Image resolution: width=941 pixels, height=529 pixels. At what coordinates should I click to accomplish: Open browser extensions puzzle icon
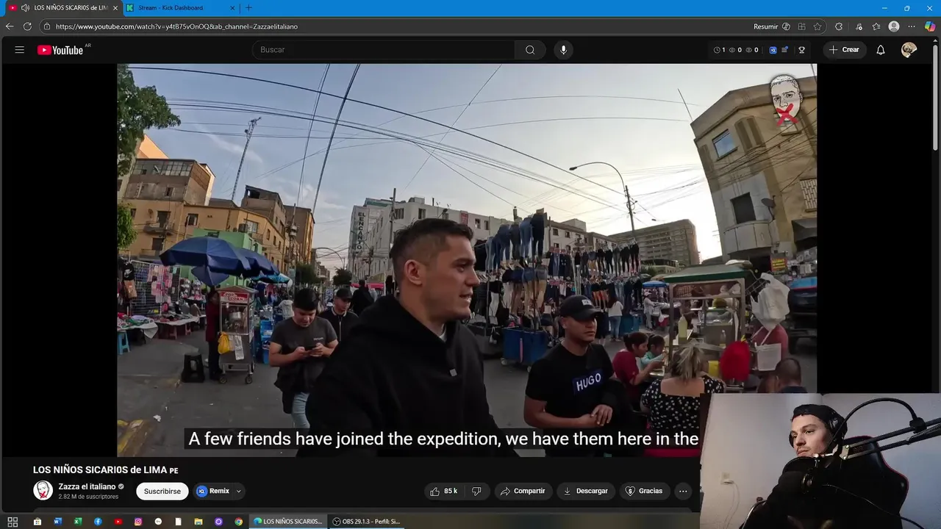point(839,26)
